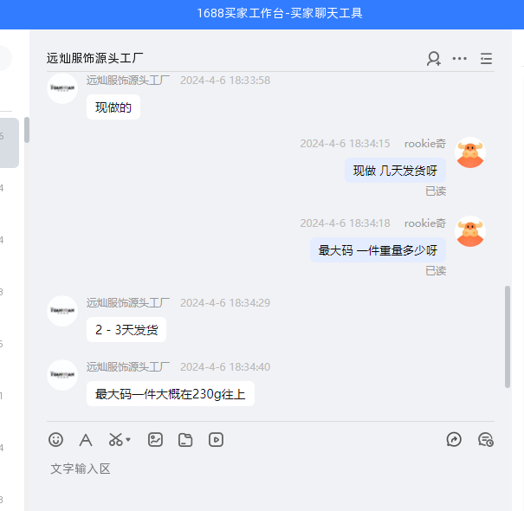
Task: Click the 远灿服饰源头工厂 chat title
Action: [95, 59]
